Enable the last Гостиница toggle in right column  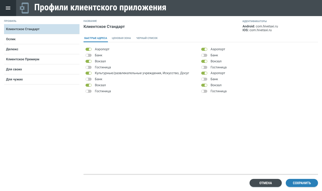click(x=204, y=91)
